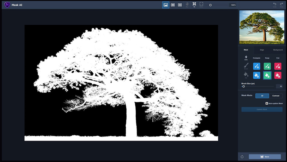Open the Mask tab

(246, 50)
